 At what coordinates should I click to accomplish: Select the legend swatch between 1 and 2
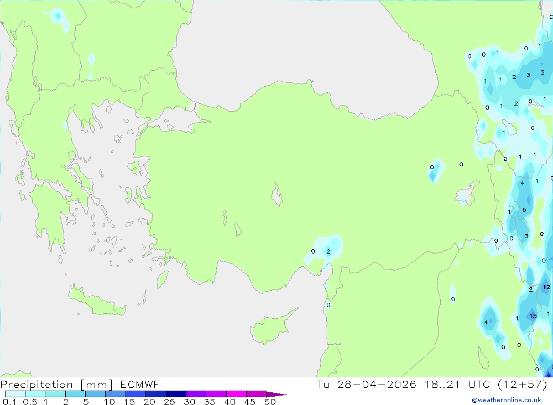[55, 394]
